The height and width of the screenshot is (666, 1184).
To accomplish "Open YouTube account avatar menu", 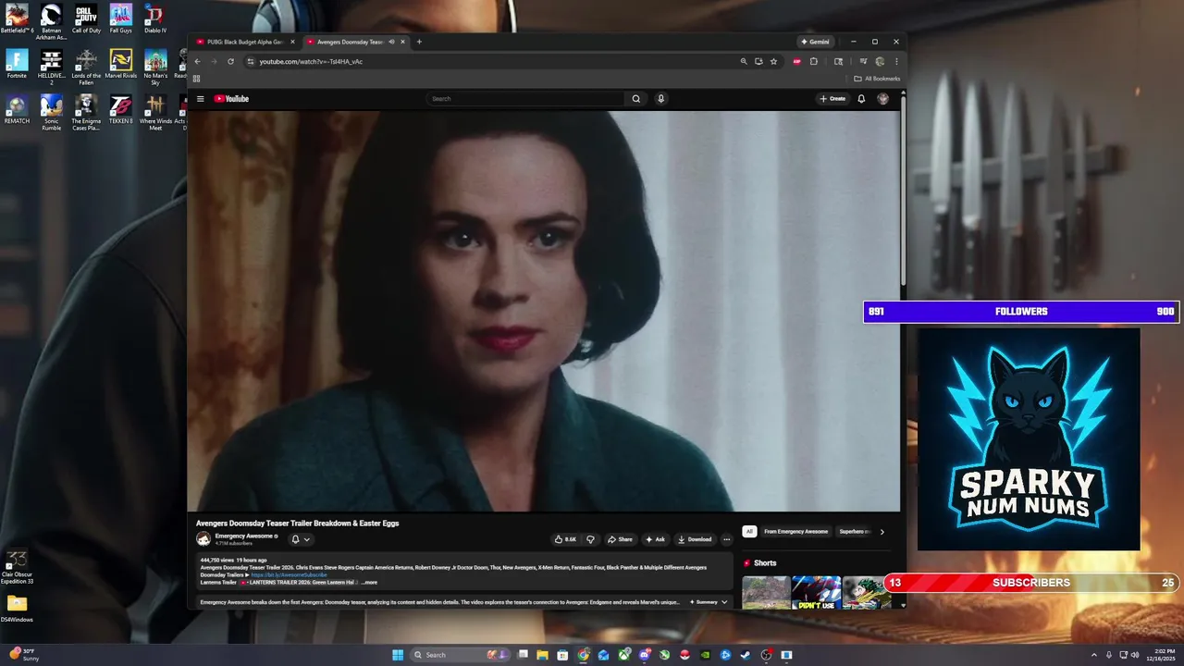I will click(x=882, y=99).
